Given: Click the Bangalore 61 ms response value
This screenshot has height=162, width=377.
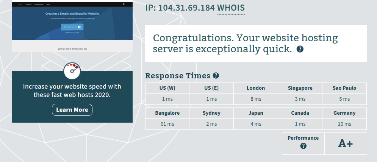Looking at the screenshot, I should coord(167,124).
